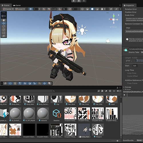Click the step frame button
This screenshot has width=143, height=143.
[x=84, y=1]
